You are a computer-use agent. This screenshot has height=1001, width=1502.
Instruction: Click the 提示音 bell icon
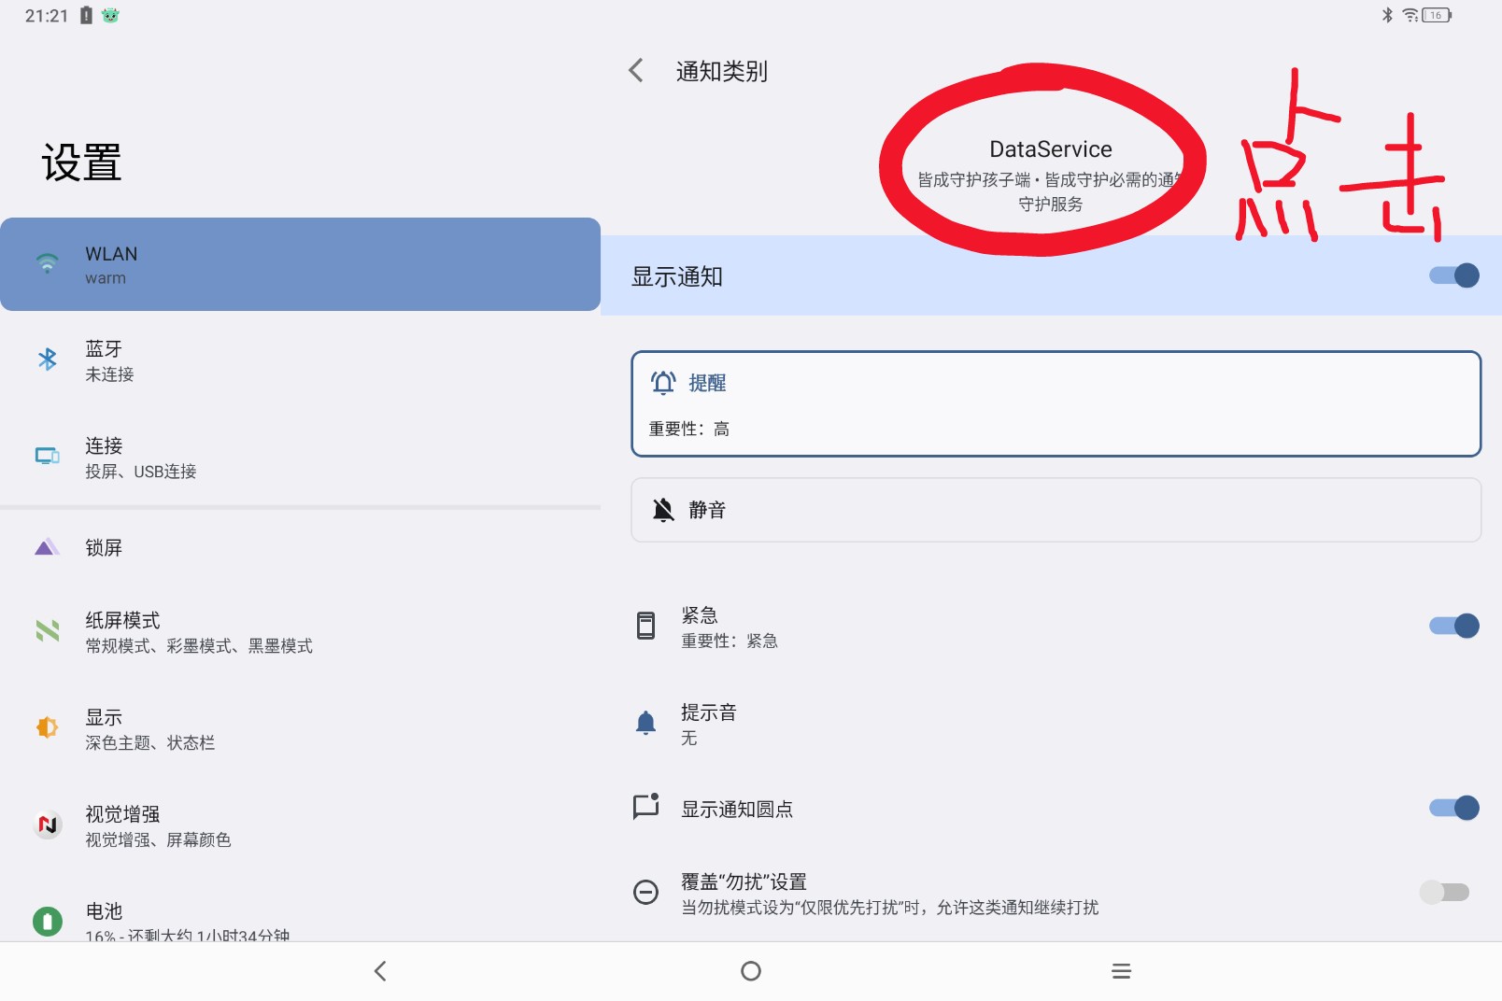(x=645, y=723)
